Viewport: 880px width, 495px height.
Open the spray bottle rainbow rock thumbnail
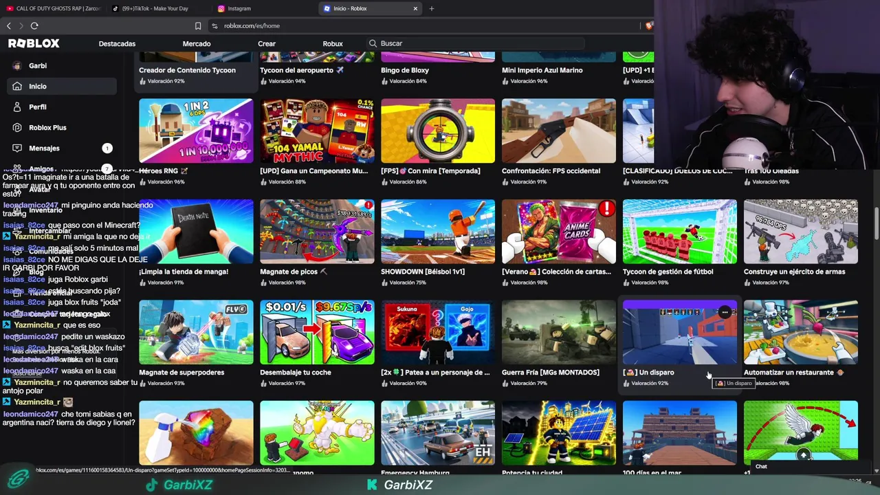click(x=196, y=433)
